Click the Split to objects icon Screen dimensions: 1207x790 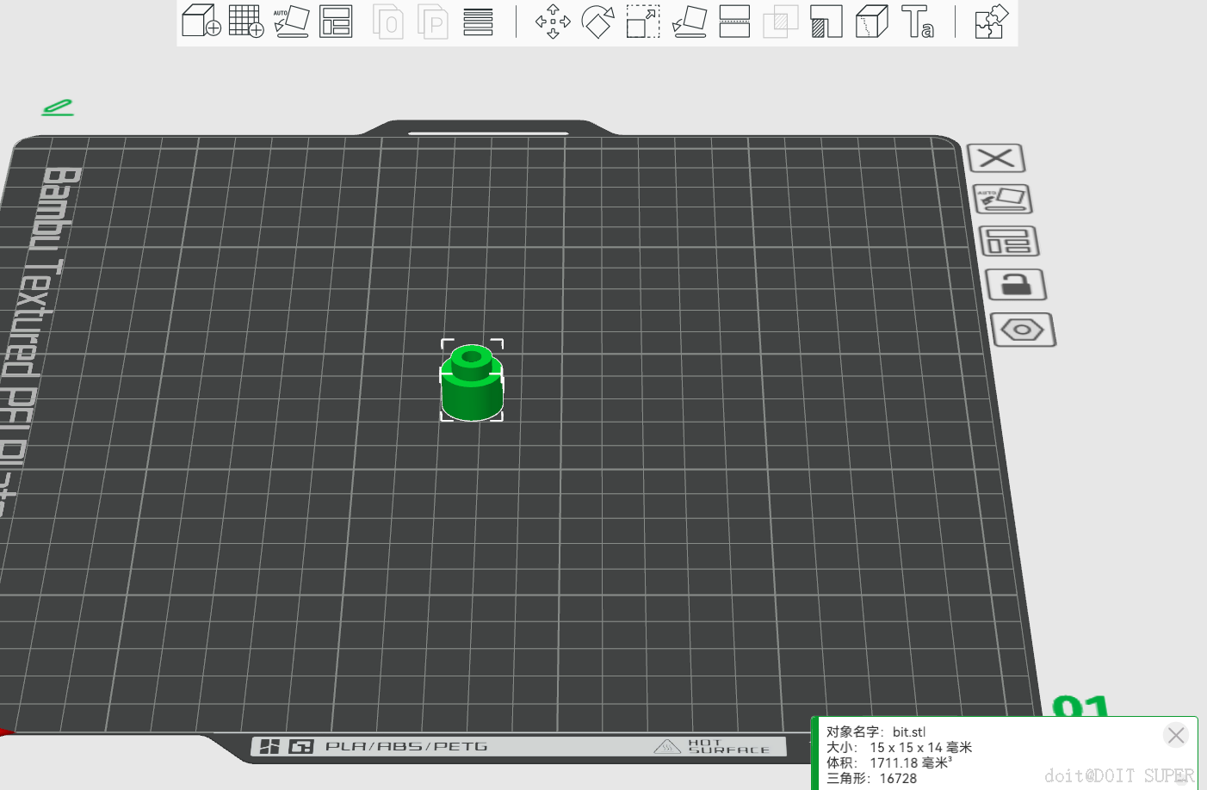(388, 21)
